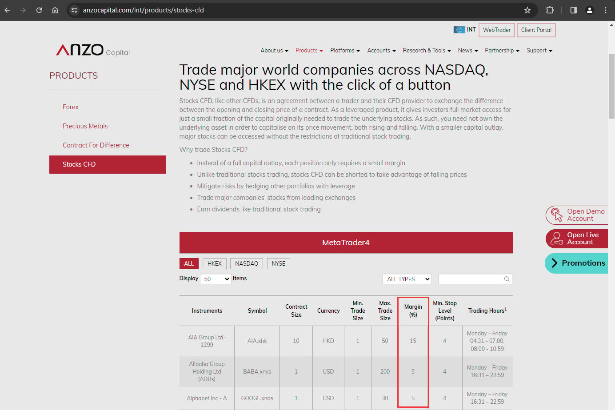This screenshot has width=615, height=410.
Task: Open Forex in the Products sidebar
Action: [71, 107]
